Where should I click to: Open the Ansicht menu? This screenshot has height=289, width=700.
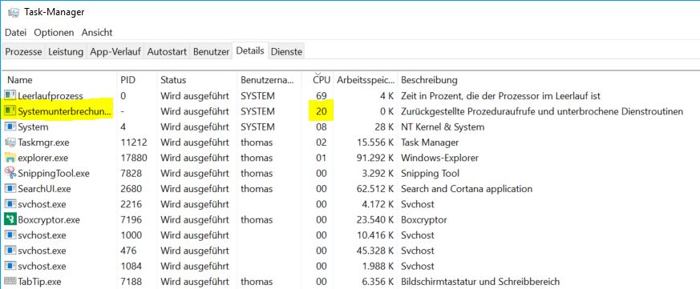[x=97, y=33]
